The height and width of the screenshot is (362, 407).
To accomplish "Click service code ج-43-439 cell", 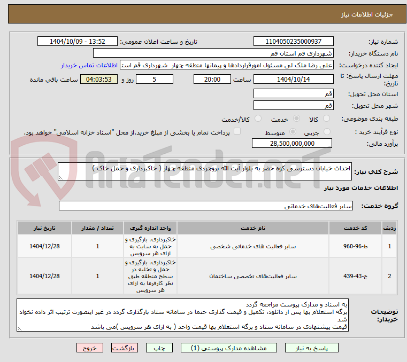I will pyautogui.click(x=355, y=276).
